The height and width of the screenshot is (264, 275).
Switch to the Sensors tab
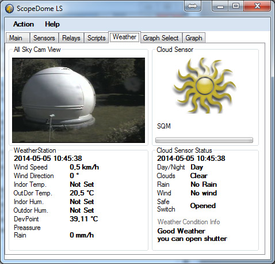44,38
